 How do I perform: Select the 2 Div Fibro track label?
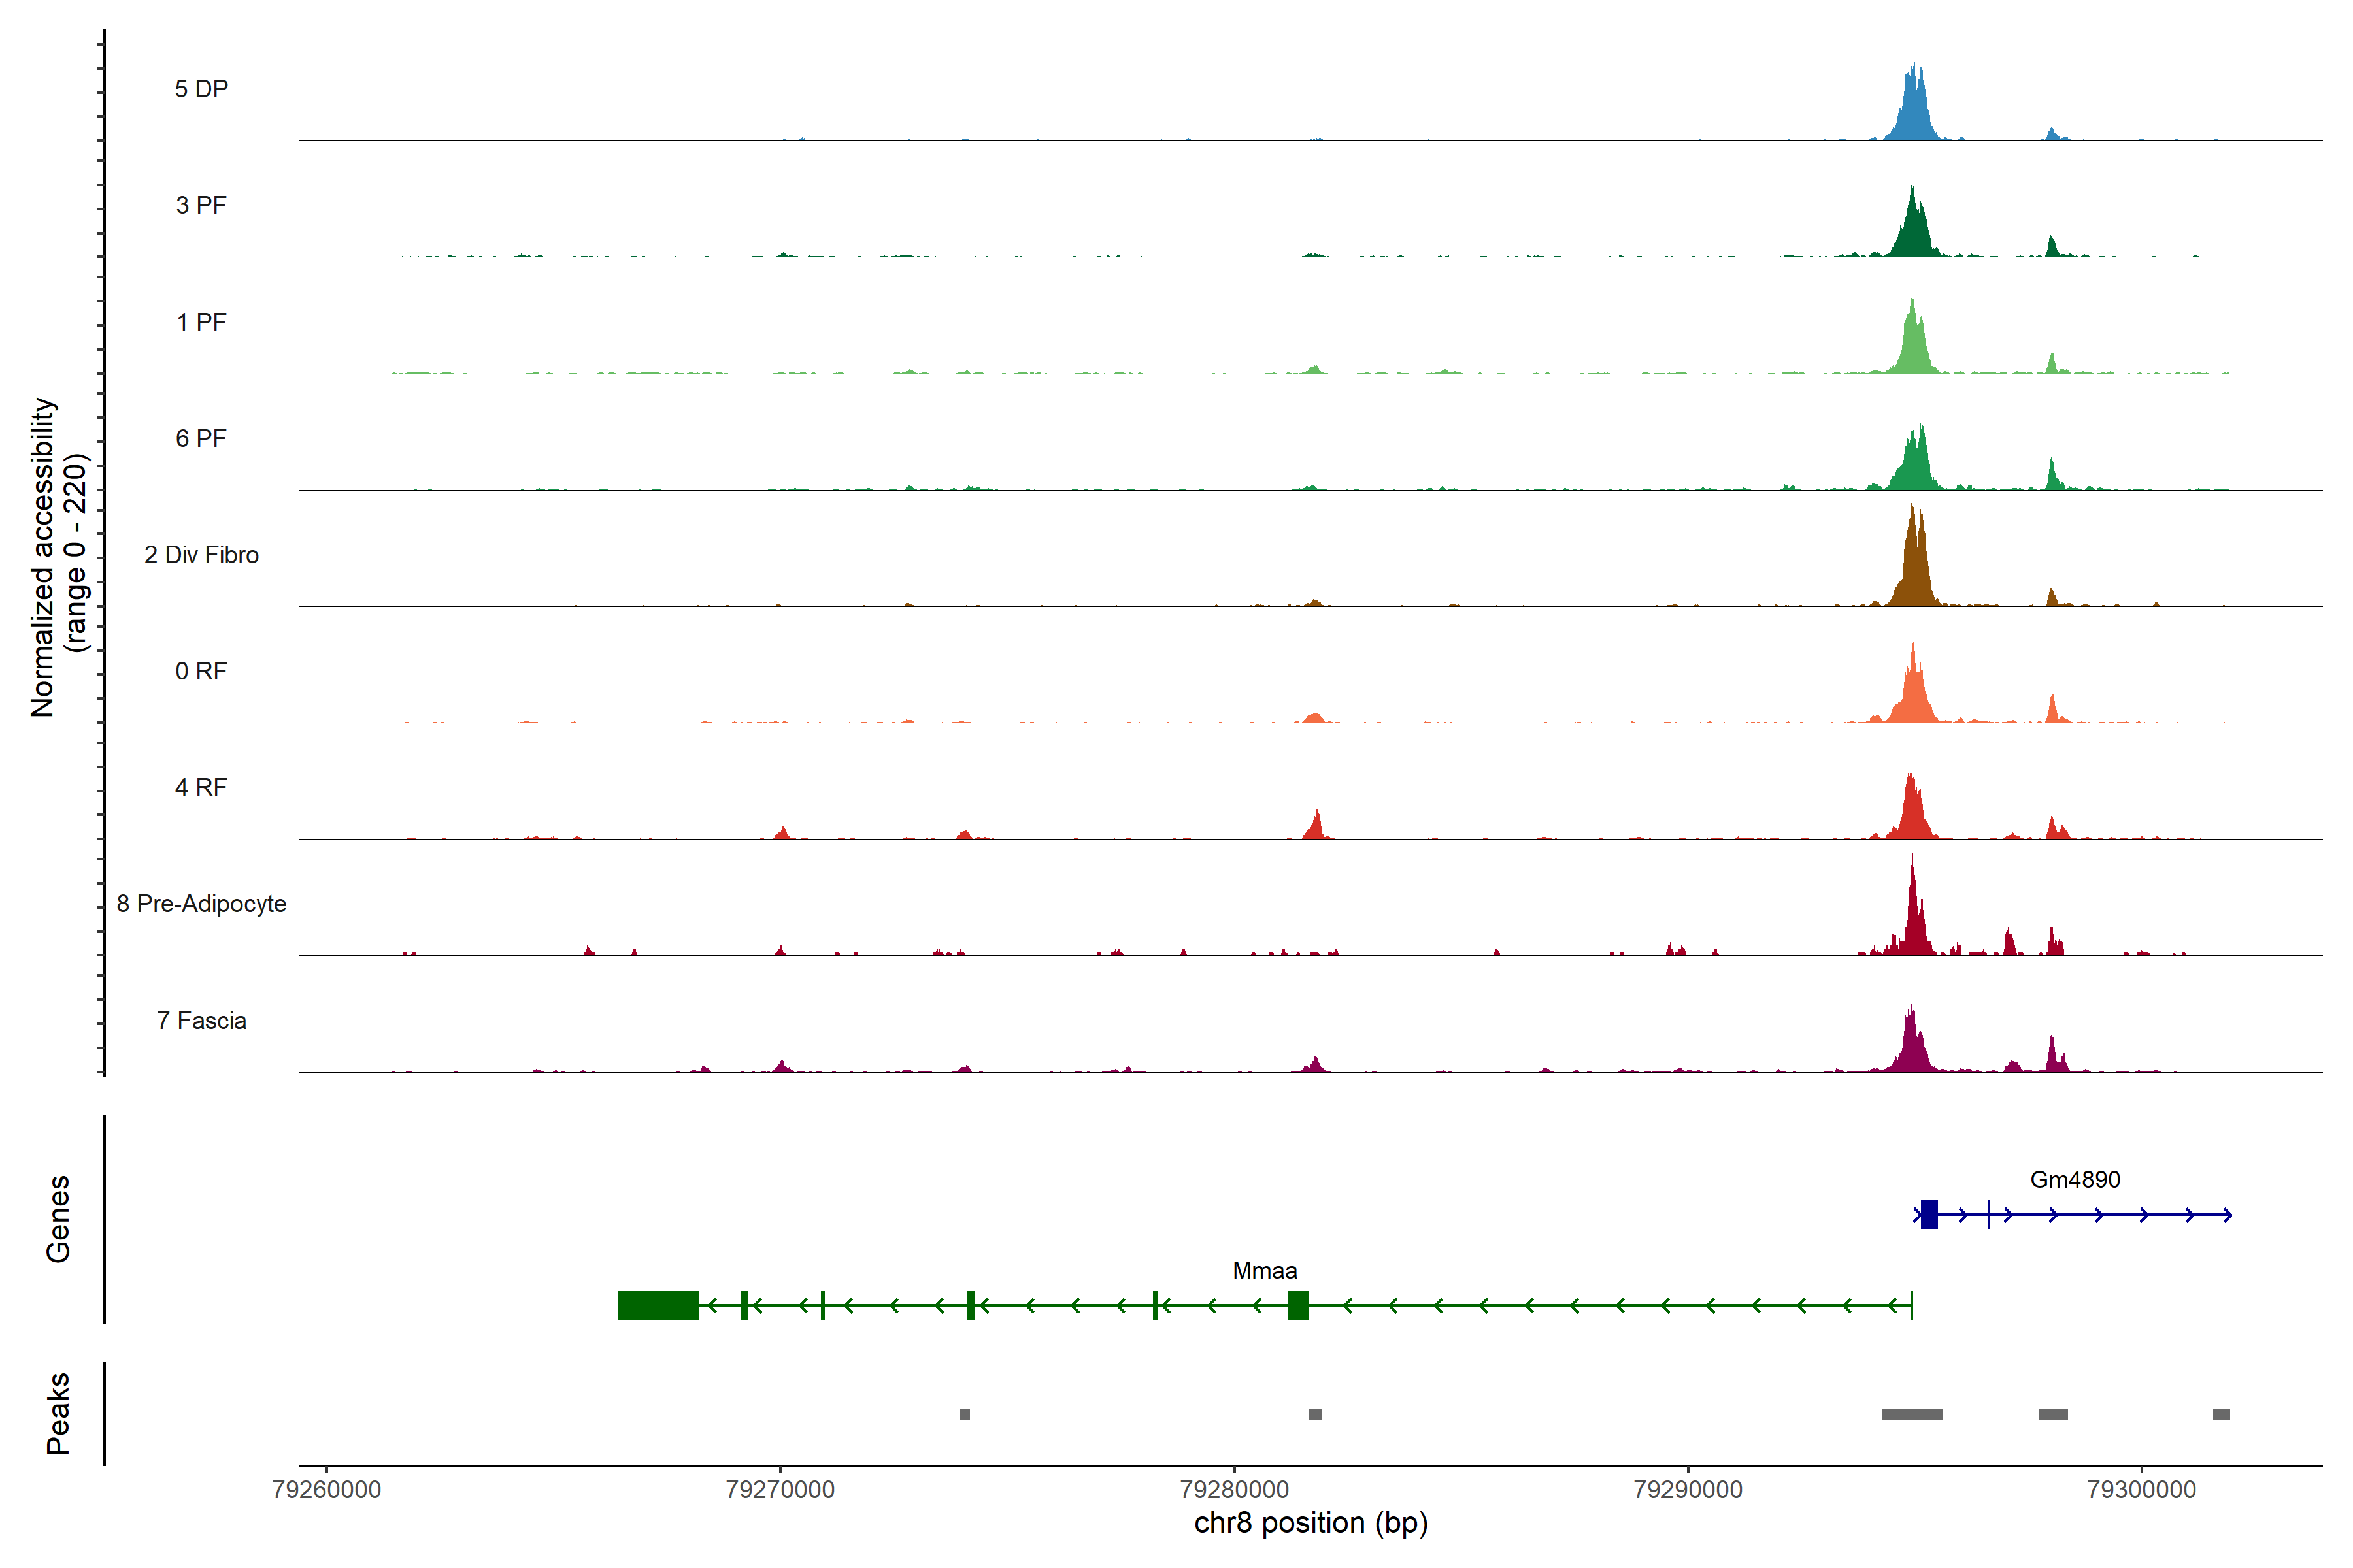coord(201,555)
